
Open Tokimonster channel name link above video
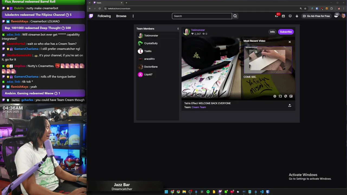[x=198, y=30]
